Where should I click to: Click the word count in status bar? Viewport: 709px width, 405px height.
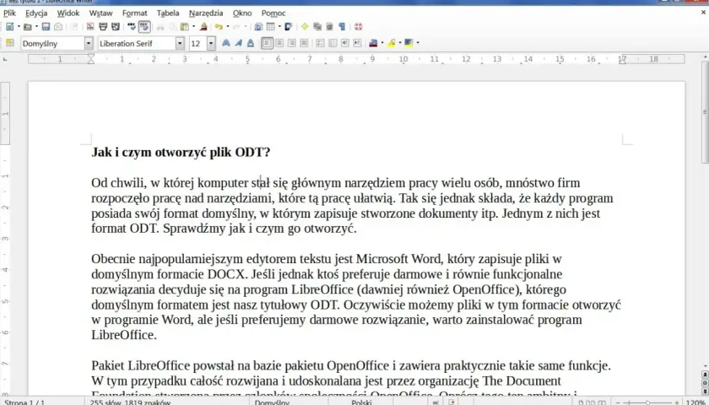click(130, 402)
